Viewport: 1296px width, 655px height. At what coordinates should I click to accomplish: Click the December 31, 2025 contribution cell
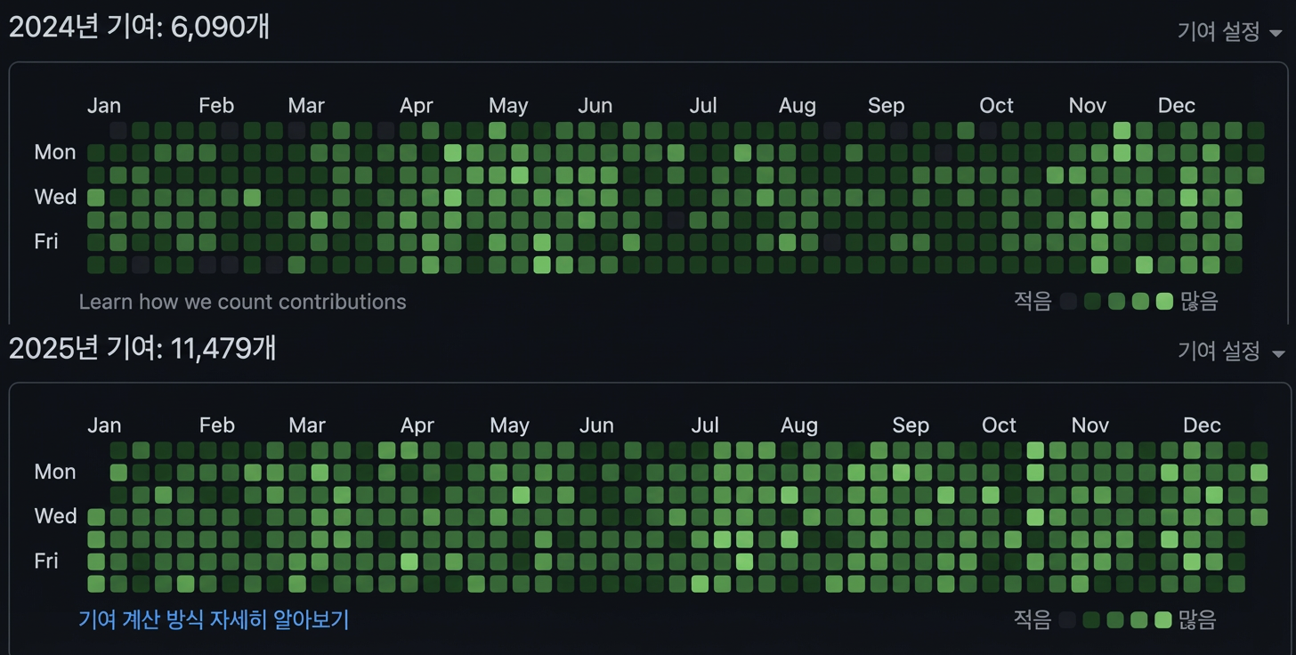pyautogui.click(x=1259, y=517)
